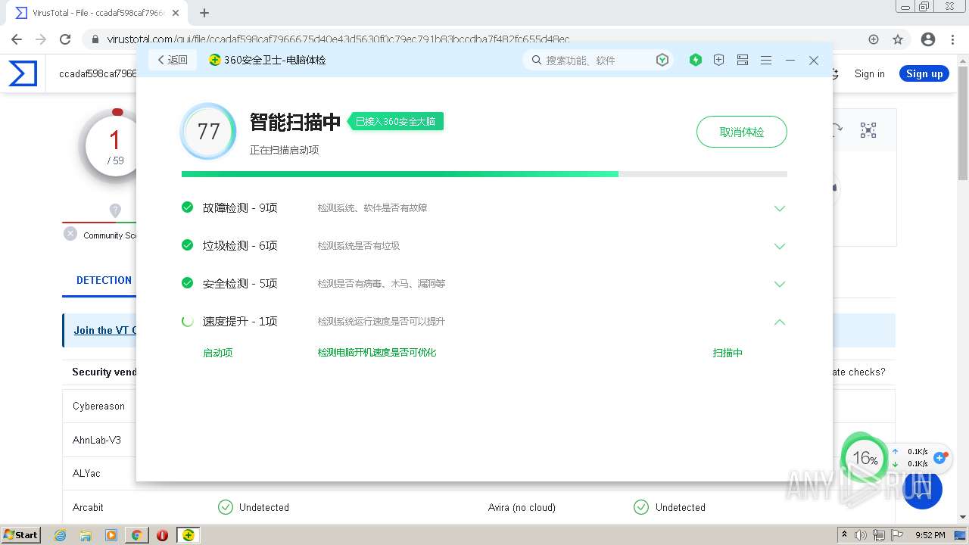Image resolution: width=969 pixels, height=545 pixels.
Task: Click the 启动项 sub-item
Action: click(218, 353)
